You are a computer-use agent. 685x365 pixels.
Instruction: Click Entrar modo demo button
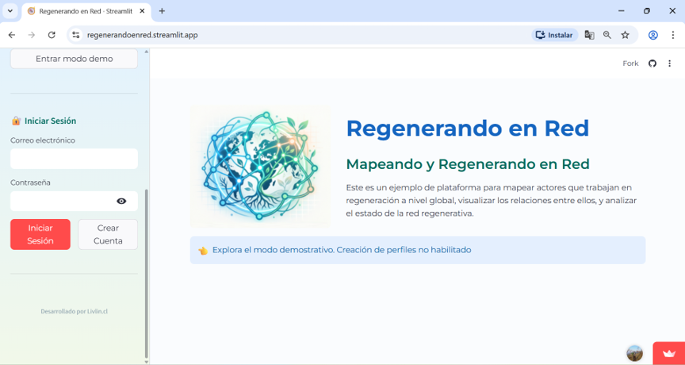tap(74, 59)
